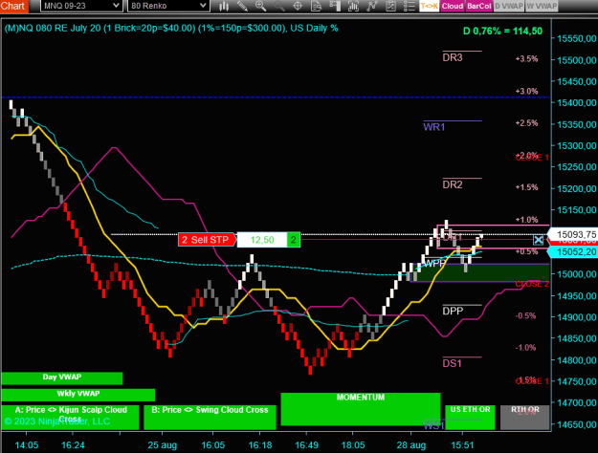Open the data box document icon
The width and height of the screenshot is (598, 453).
pos(316,6)
